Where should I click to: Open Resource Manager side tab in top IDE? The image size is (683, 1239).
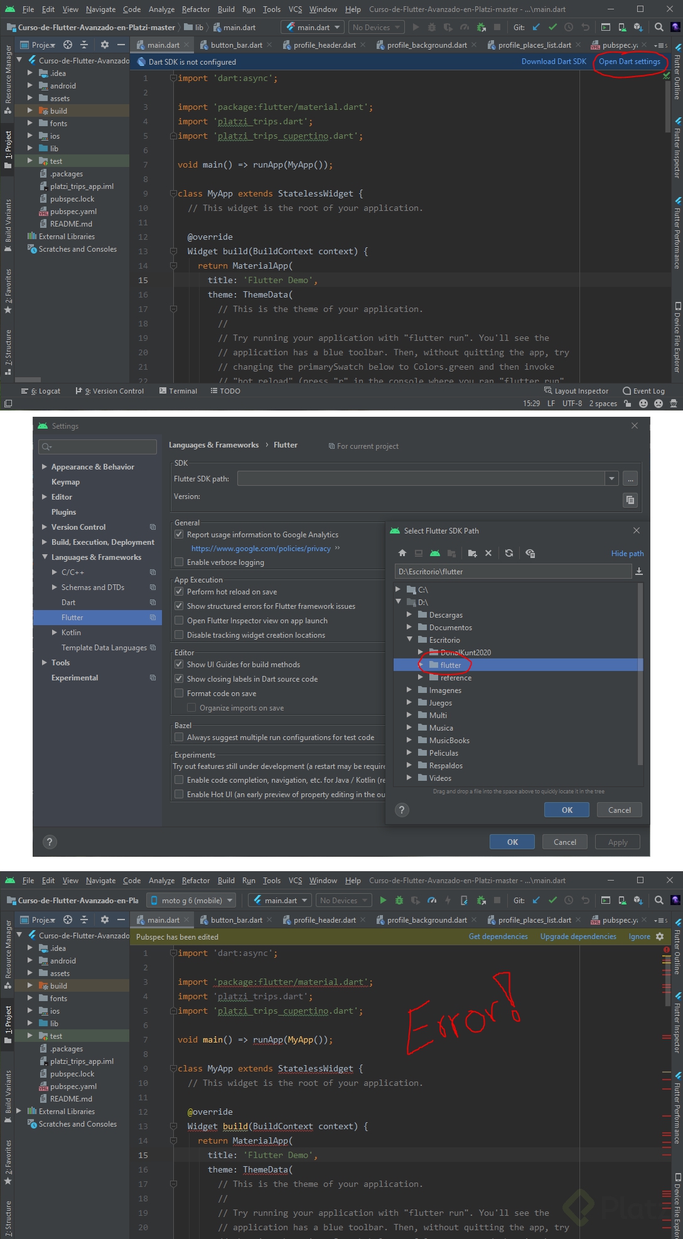8,79
